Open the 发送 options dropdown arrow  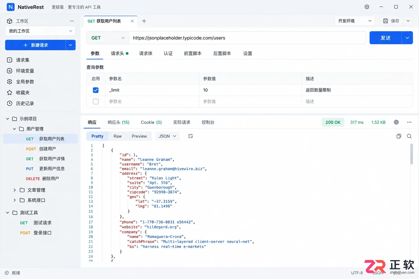point(407,38)
